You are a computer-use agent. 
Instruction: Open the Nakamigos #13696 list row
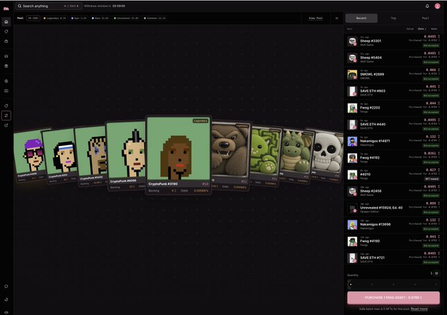393,225
